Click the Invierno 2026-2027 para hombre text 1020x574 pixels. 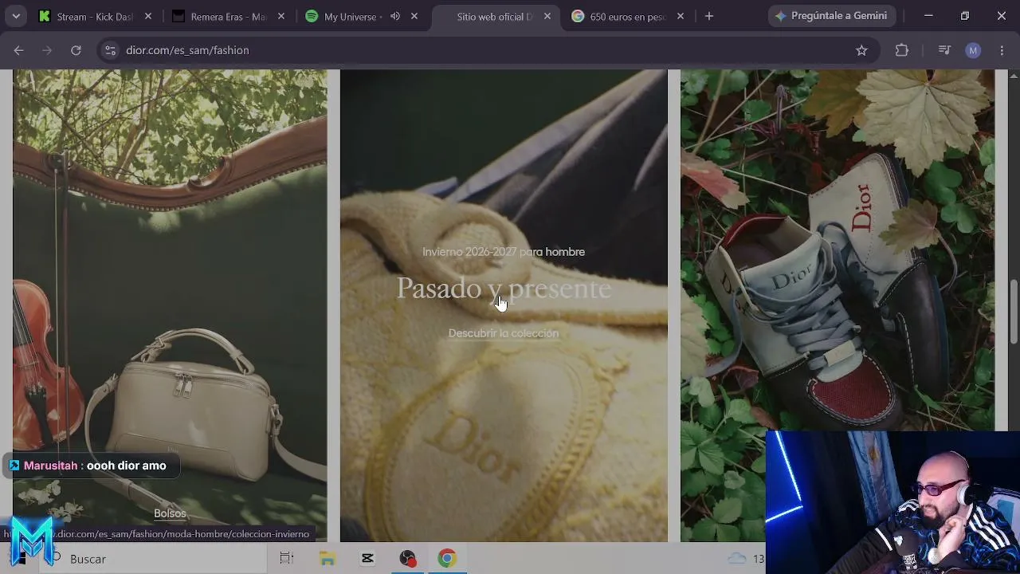504,252
